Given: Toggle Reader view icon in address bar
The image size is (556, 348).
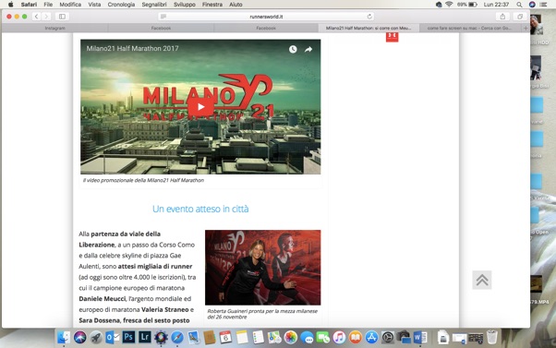Looking at the screenshot, I should [163, 17].
